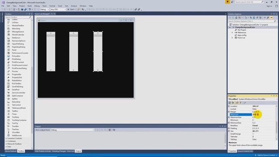This screenshot has height=157, width=279.
Task: Click the Categorized view icon in Properties panel
Action: pos(230,103)
